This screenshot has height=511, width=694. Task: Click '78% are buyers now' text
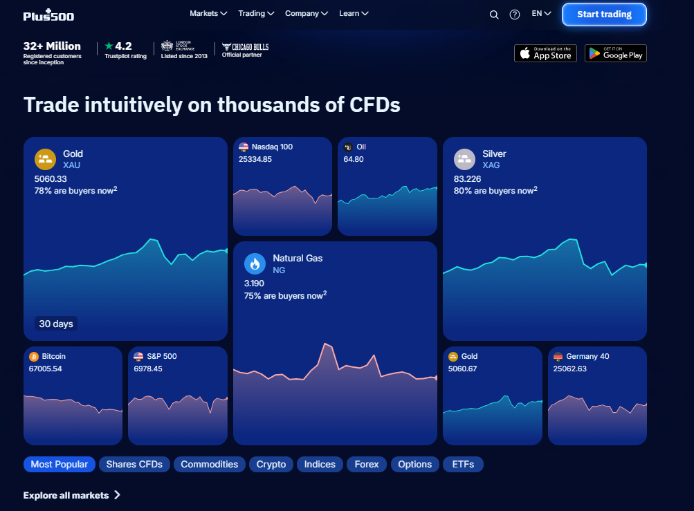(74, 191)
